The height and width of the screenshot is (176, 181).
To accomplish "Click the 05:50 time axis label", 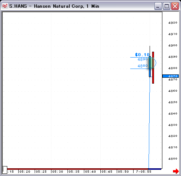I will (123, 172).
